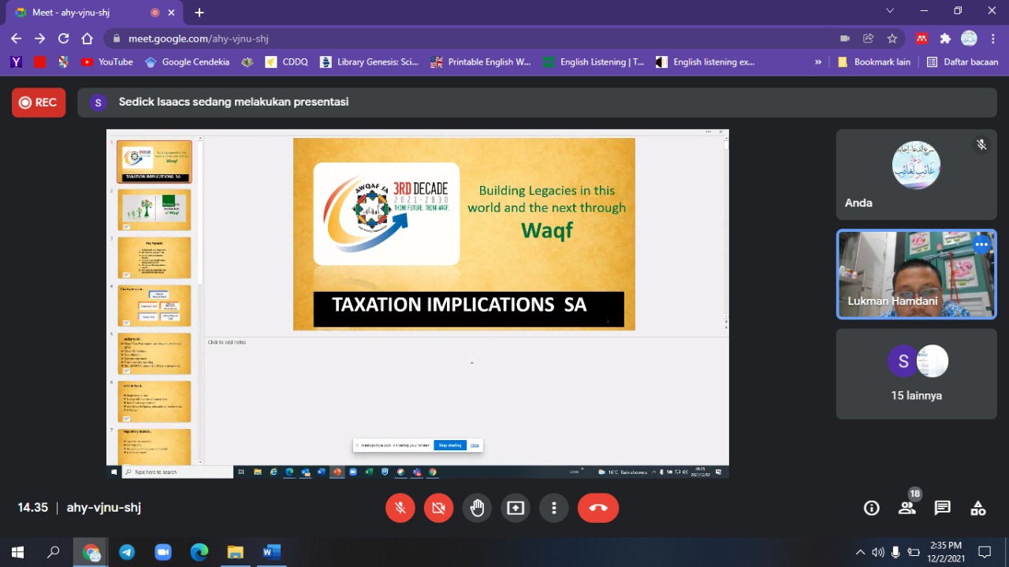Click the REC recording indicator
This screenshot has width=1009, height=567.
coord(39,103)
